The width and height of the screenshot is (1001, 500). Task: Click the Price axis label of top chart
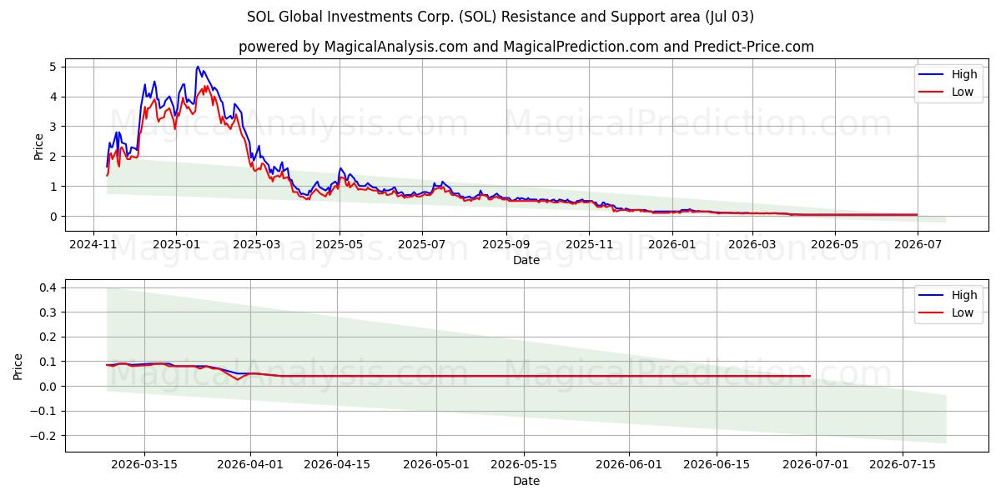click(39, 146)
